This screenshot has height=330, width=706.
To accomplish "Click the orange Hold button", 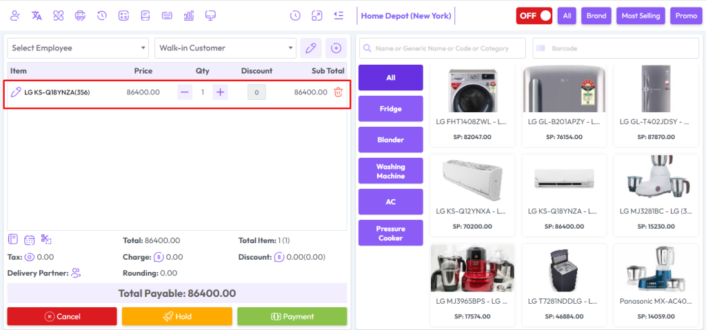I will point(177,316).
